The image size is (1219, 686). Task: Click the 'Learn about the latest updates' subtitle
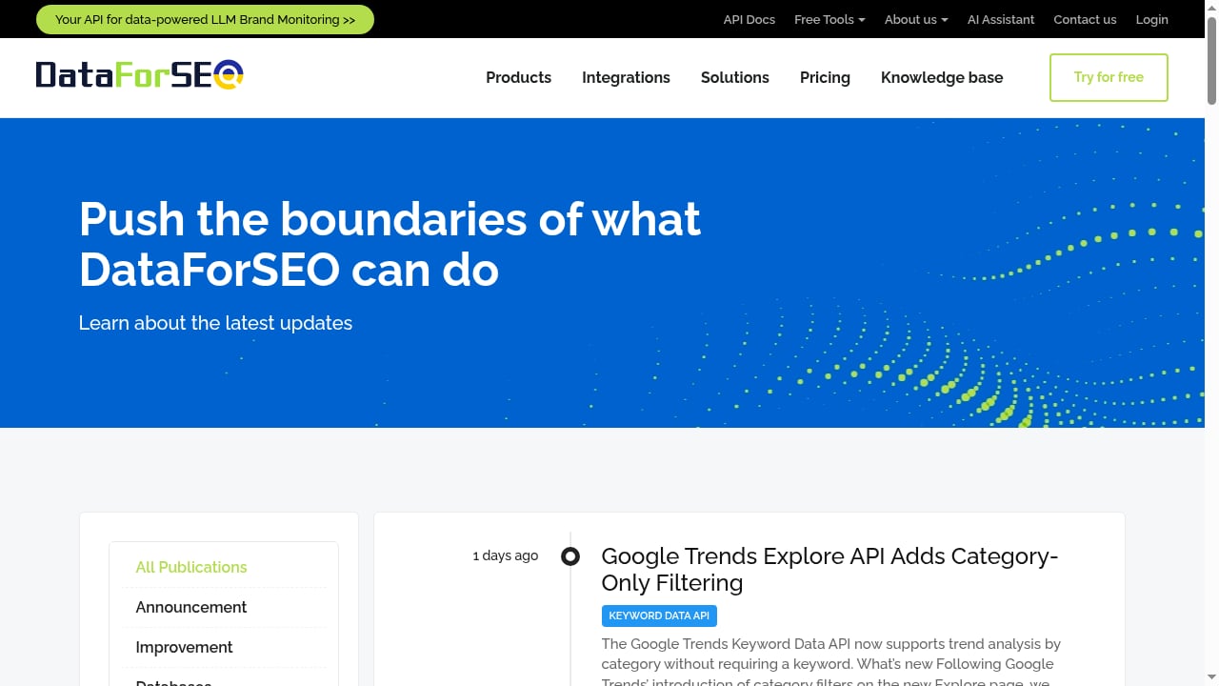tap(215, 323)
